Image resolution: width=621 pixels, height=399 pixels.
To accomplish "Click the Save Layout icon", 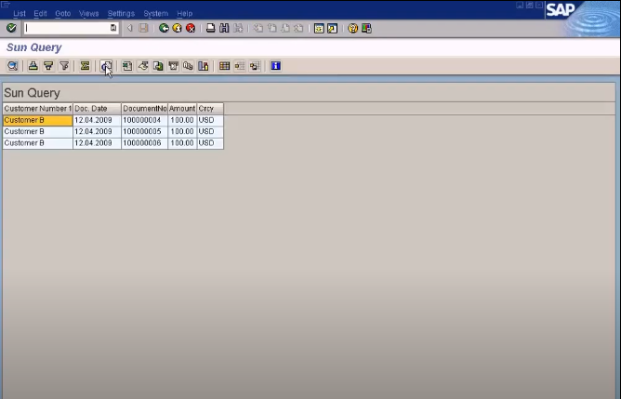I will click(x=255, y=66).
